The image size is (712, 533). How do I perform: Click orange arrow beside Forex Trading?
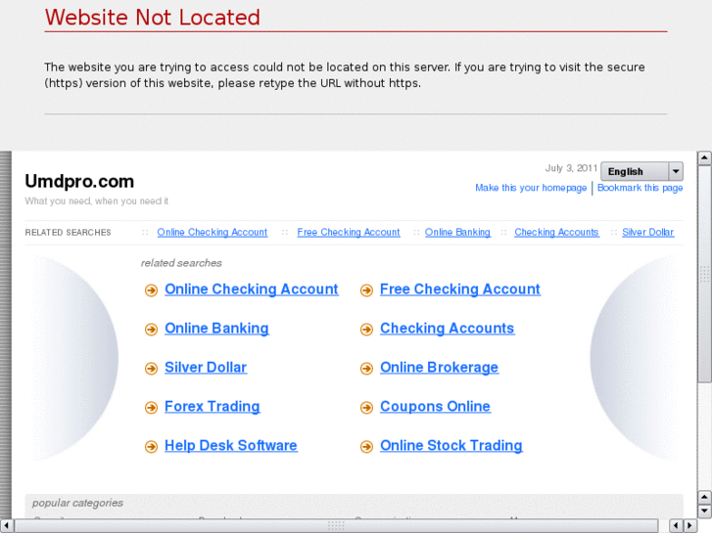coord(151,408)
